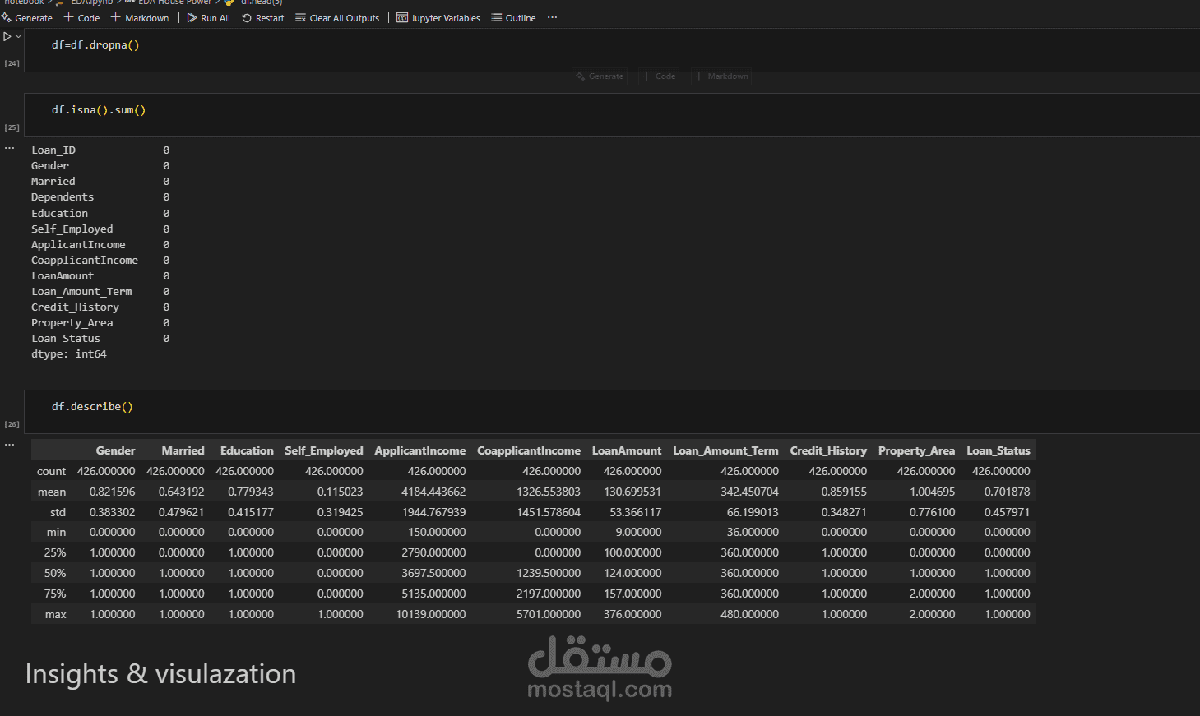Click the Credit_History column header in the table
Viewport: 1200px width, 716px height.
pos(828,450)
